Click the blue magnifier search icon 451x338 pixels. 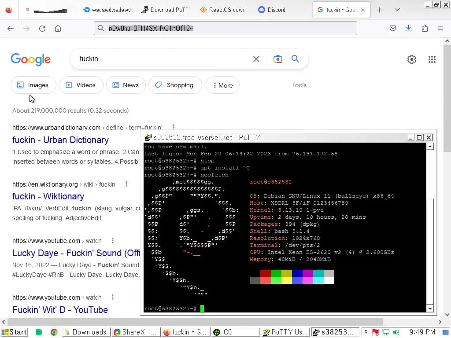[x=295, y=59]
